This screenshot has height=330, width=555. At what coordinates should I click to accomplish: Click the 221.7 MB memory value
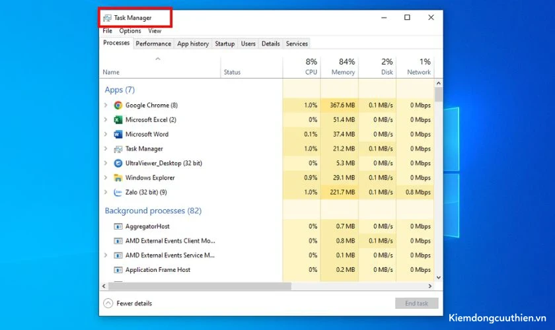[x=342, y=192]
